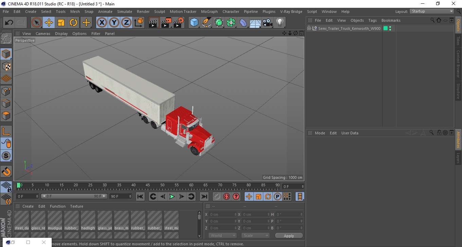Open the World coordinate dropdown
Image resolution: width=462 pixels, height=247 pixels.
(222, 235)
